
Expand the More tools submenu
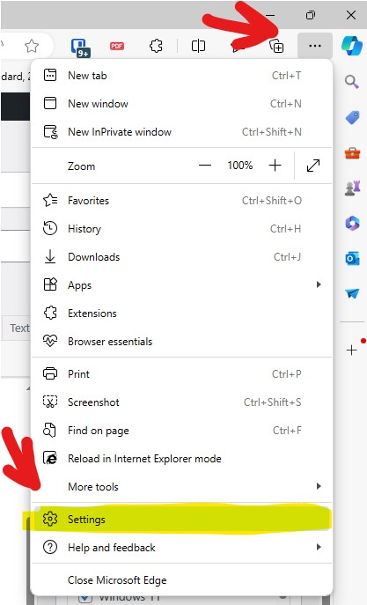tap(181, 486)
